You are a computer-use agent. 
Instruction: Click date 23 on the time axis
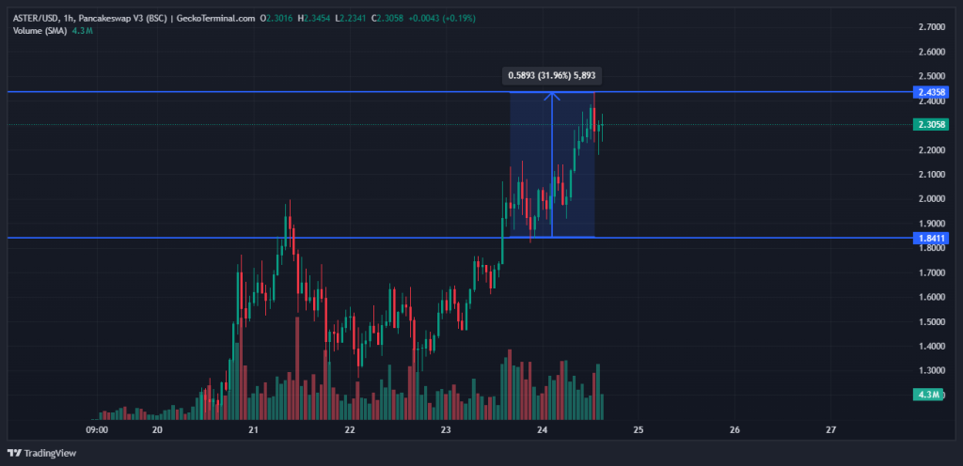(446, 429)
